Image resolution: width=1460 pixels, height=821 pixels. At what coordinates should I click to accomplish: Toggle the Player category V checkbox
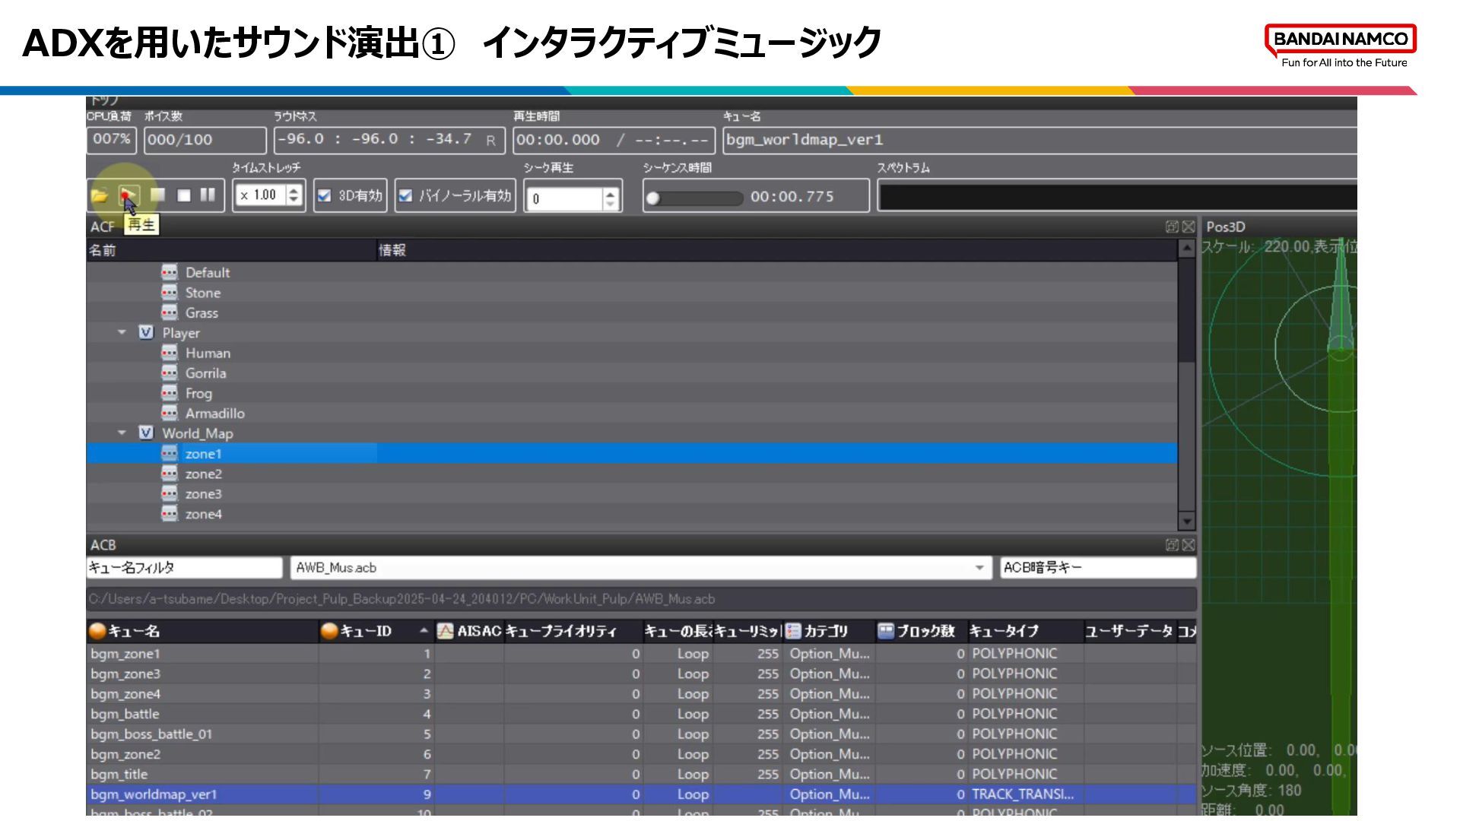146,333
